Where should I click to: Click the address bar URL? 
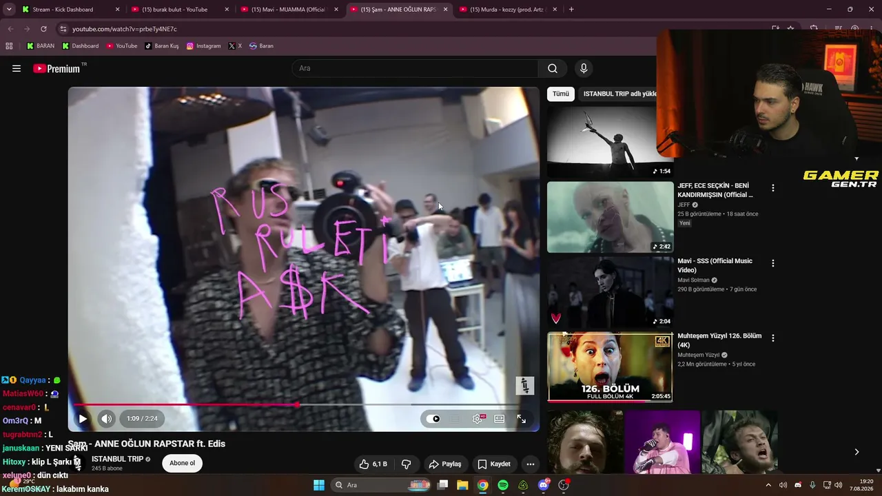click(x=125, y=29)
